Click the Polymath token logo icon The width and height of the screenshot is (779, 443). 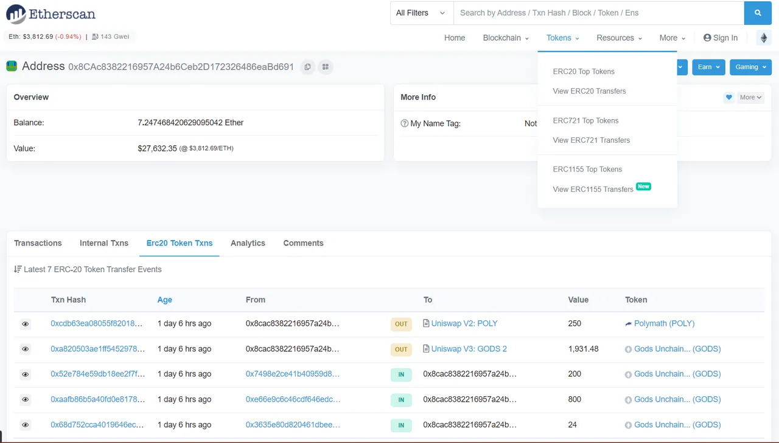click(x=629, y=324)
